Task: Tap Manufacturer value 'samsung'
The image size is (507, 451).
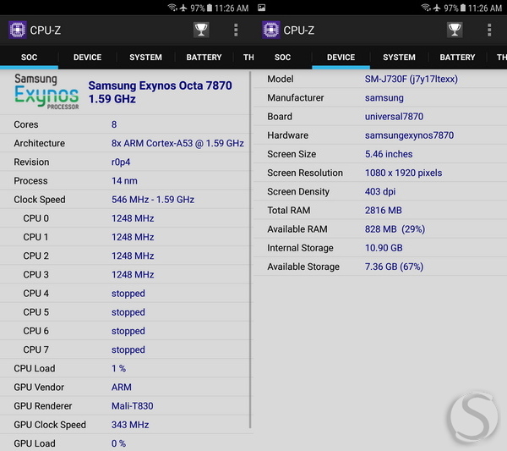Action: tap(384, 98)
